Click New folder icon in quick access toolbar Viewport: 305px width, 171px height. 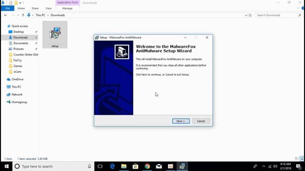pos(16,3)
